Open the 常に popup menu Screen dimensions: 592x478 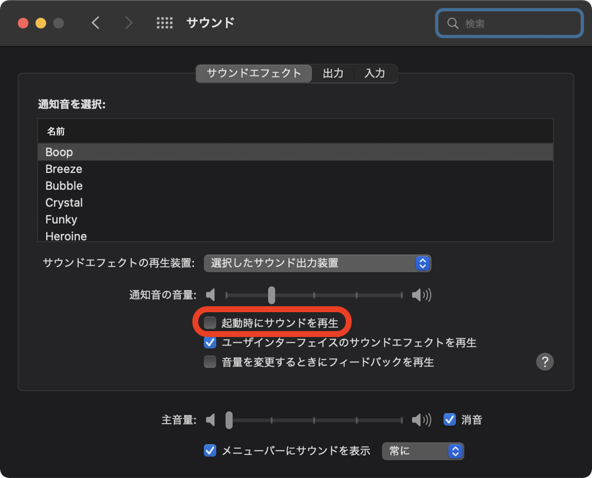(423, 451)
